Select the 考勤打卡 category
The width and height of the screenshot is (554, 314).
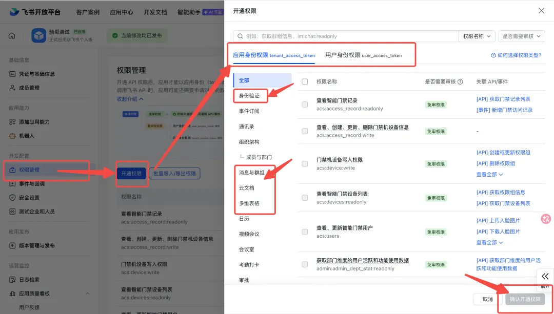[249, 265]
